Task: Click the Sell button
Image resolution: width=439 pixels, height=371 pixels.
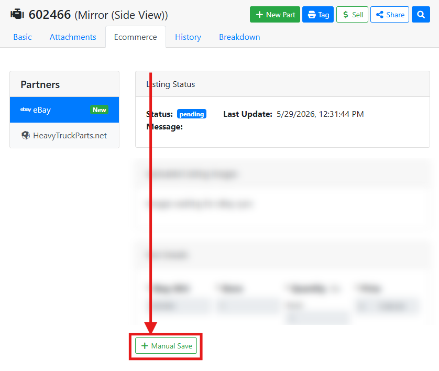Action: [352, 15]
